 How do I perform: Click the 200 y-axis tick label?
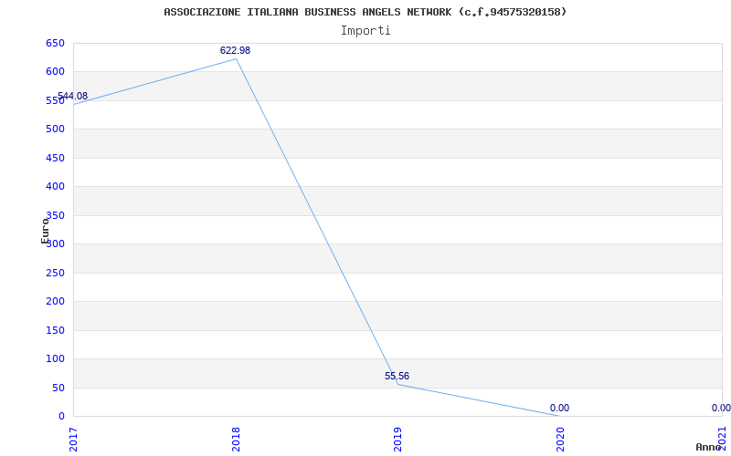[55, 302]
